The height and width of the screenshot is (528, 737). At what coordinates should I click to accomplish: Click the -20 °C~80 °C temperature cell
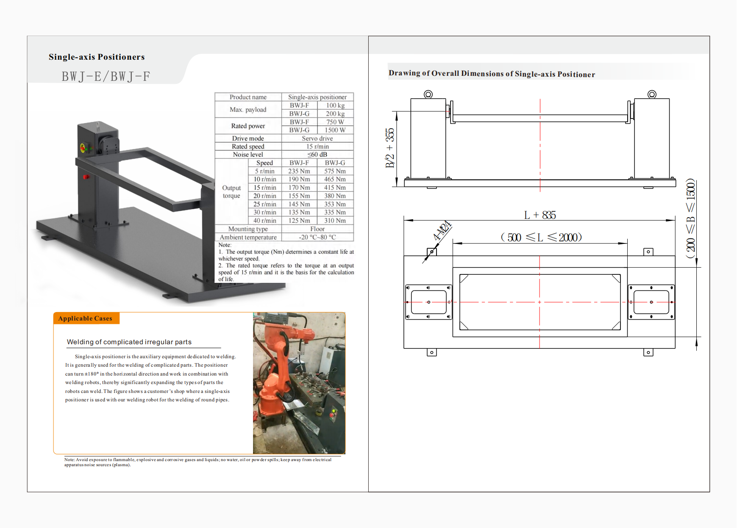[x=317, y=237]
